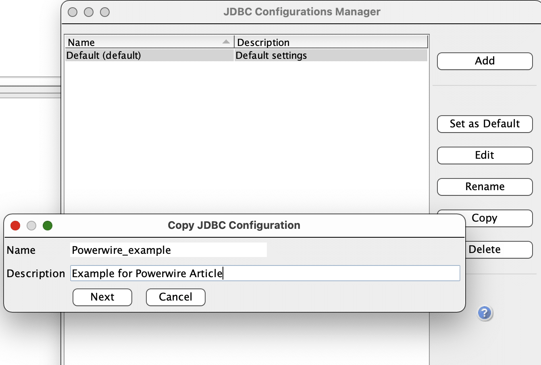541x365 pixels.
Task: Select the Default (default) configuration row
Action: click(149, 56)
